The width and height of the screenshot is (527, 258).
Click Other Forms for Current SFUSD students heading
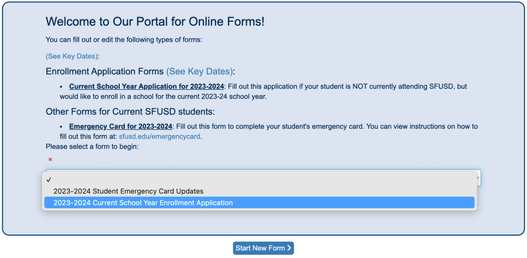tap(130, 112)
